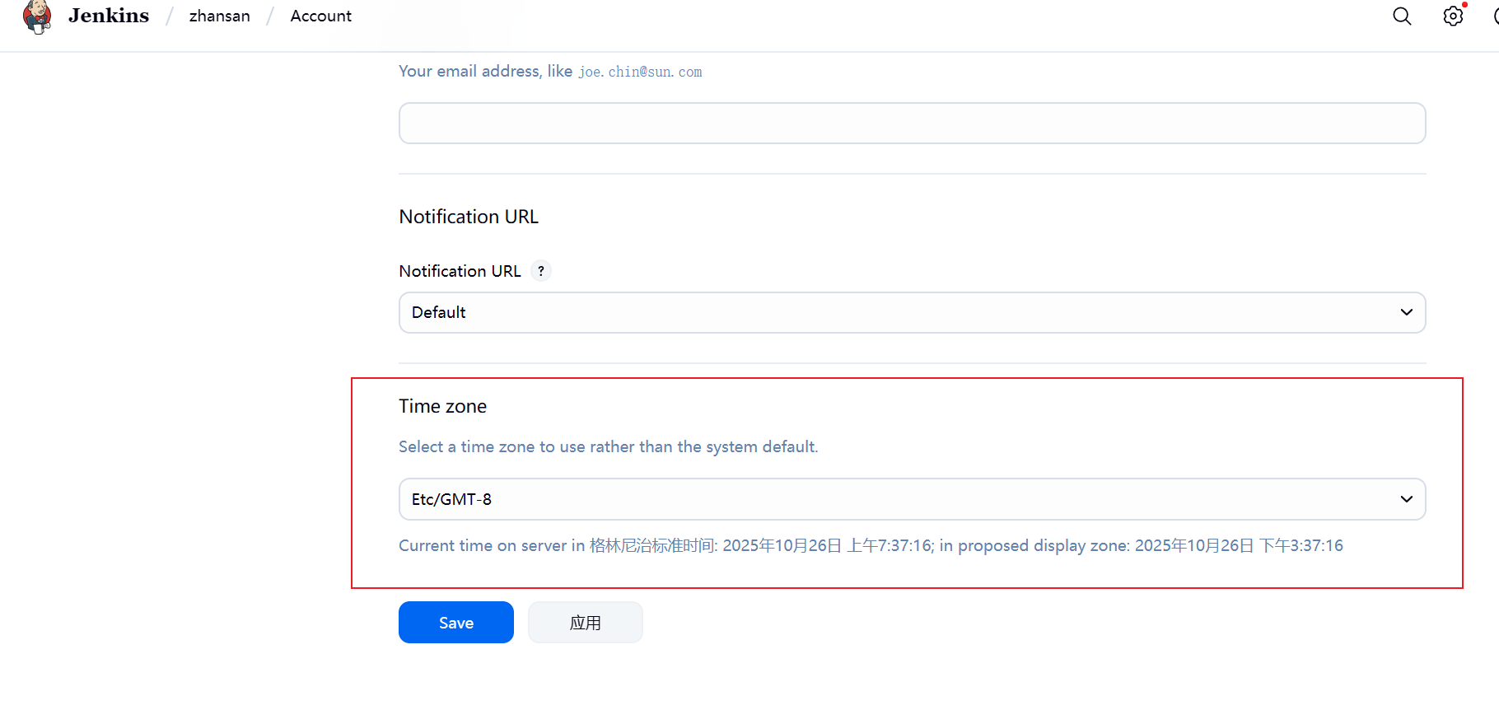The image size is (1499, 710).
Task: Open the settings gear icon
Action: 1454,16
